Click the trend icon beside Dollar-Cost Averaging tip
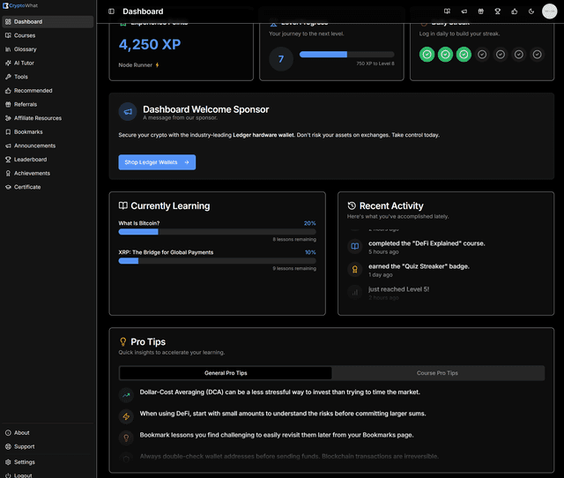The height and width of the screenshot is (478, 564). tap(126, 395)
